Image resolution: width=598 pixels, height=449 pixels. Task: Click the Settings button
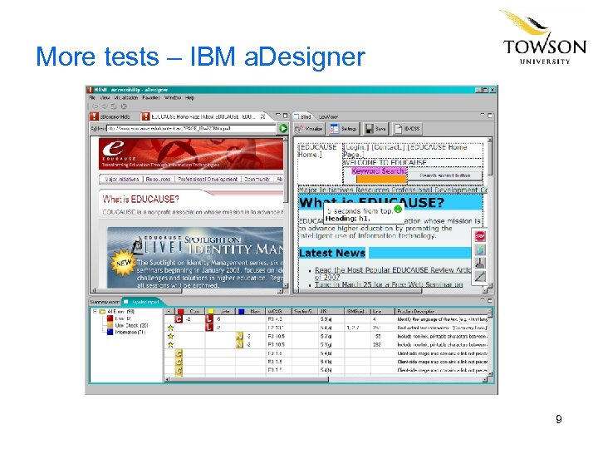click(x=344, y=129)
